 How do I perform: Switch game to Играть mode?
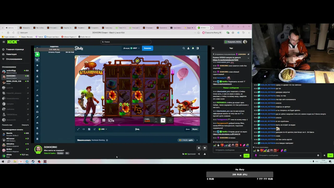(195, 129)
